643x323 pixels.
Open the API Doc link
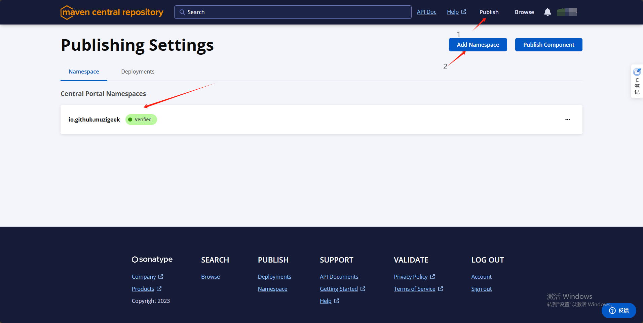click(x=426, y=12)
